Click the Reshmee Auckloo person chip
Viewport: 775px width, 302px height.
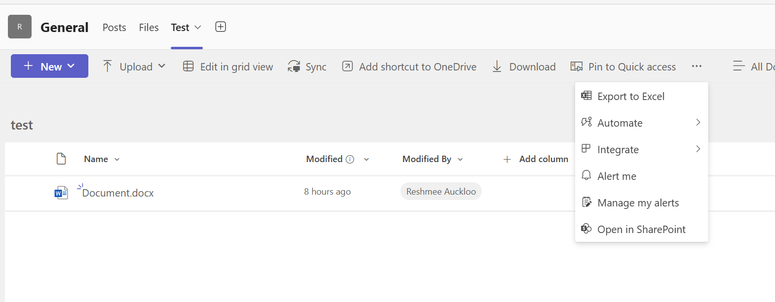[441, 192]
